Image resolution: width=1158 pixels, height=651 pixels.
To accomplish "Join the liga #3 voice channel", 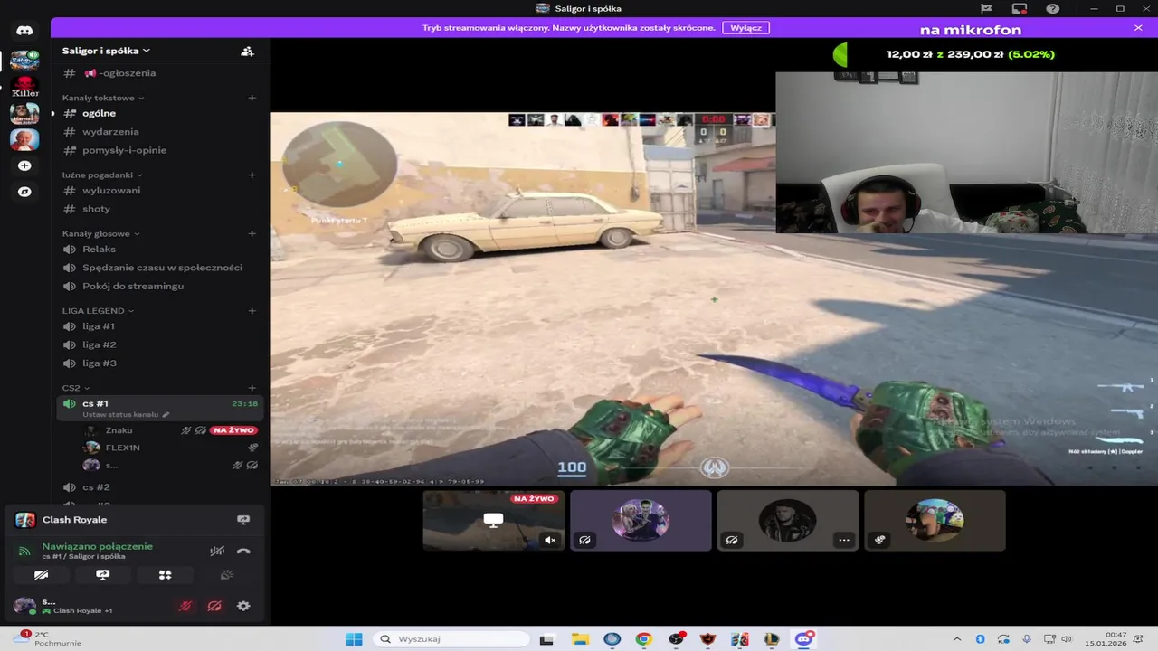I will pyautogui.click(x=160, y=363).
